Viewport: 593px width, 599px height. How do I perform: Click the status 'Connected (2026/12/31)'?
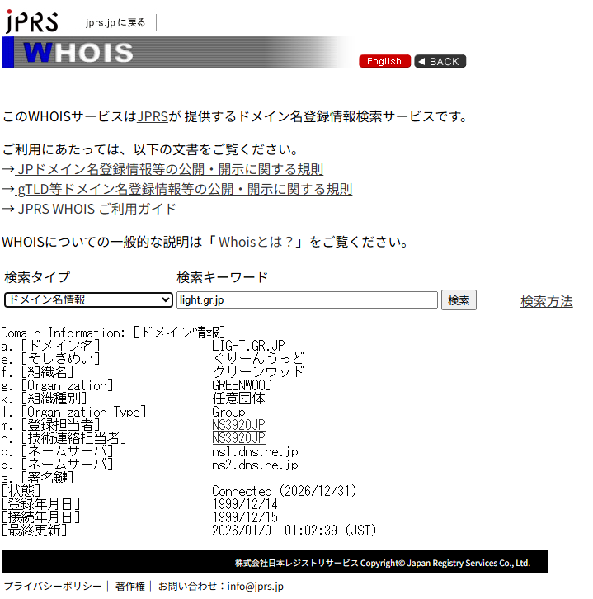pyautogui.click(x=284, y=491)
